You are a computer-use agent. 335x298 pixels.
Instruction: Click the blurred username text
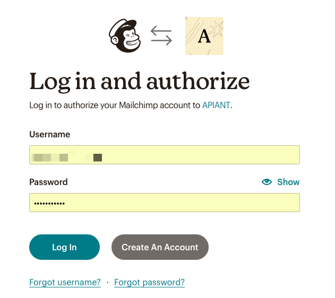pyautogui.click(x=66, y=157)
